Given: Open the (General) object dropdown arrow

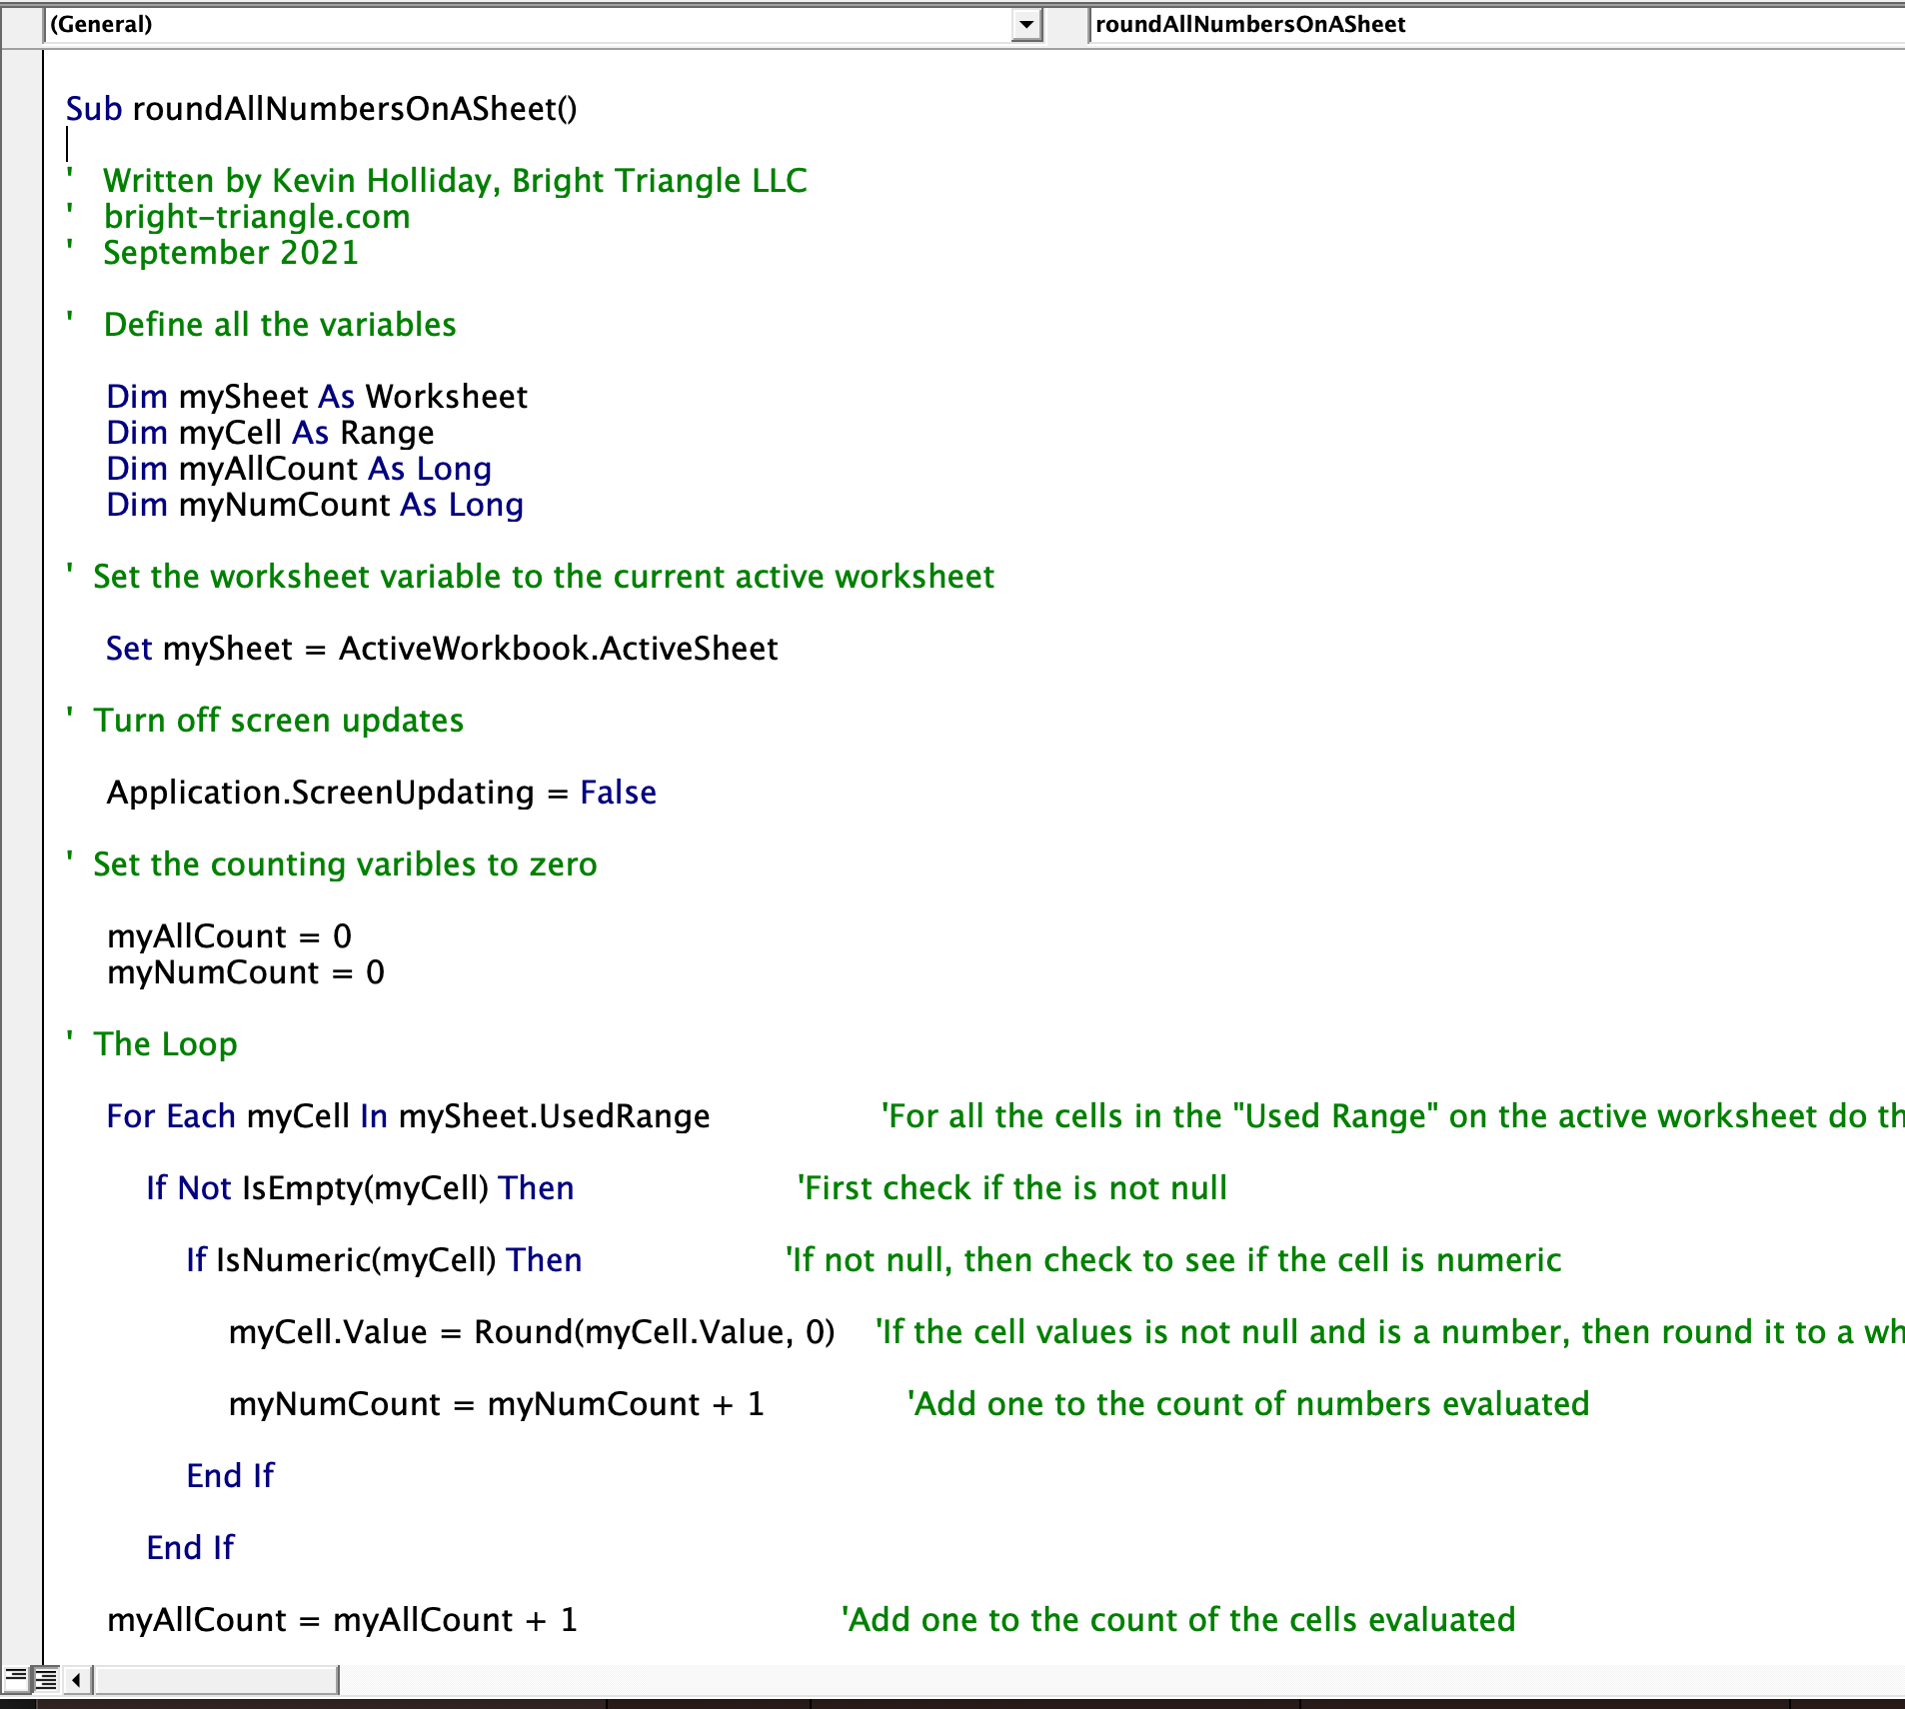Looking at the screenshot, I should point(1026,24).
